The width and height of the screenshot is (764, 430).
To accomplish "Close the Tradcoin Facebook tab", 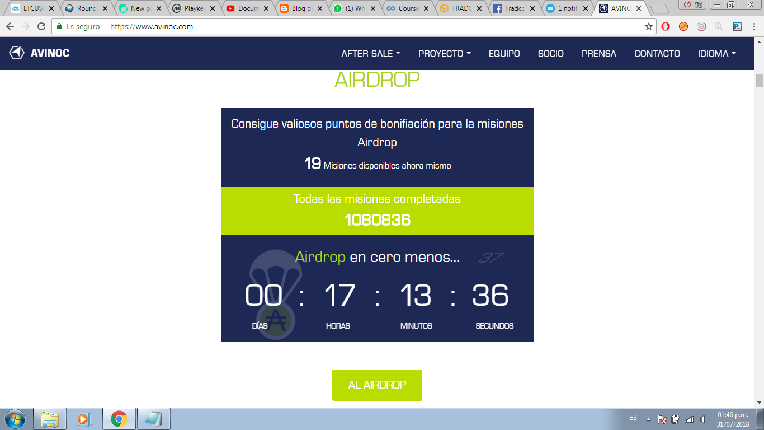I will pyautogui.click(x=532, y=9).
